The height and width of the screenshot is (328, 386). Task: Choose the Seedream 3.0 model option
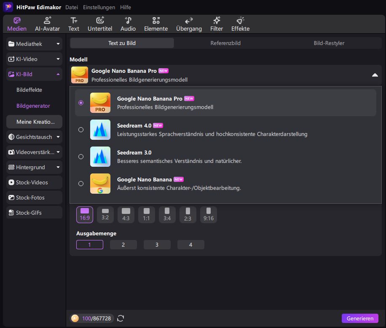coord(81,157)
